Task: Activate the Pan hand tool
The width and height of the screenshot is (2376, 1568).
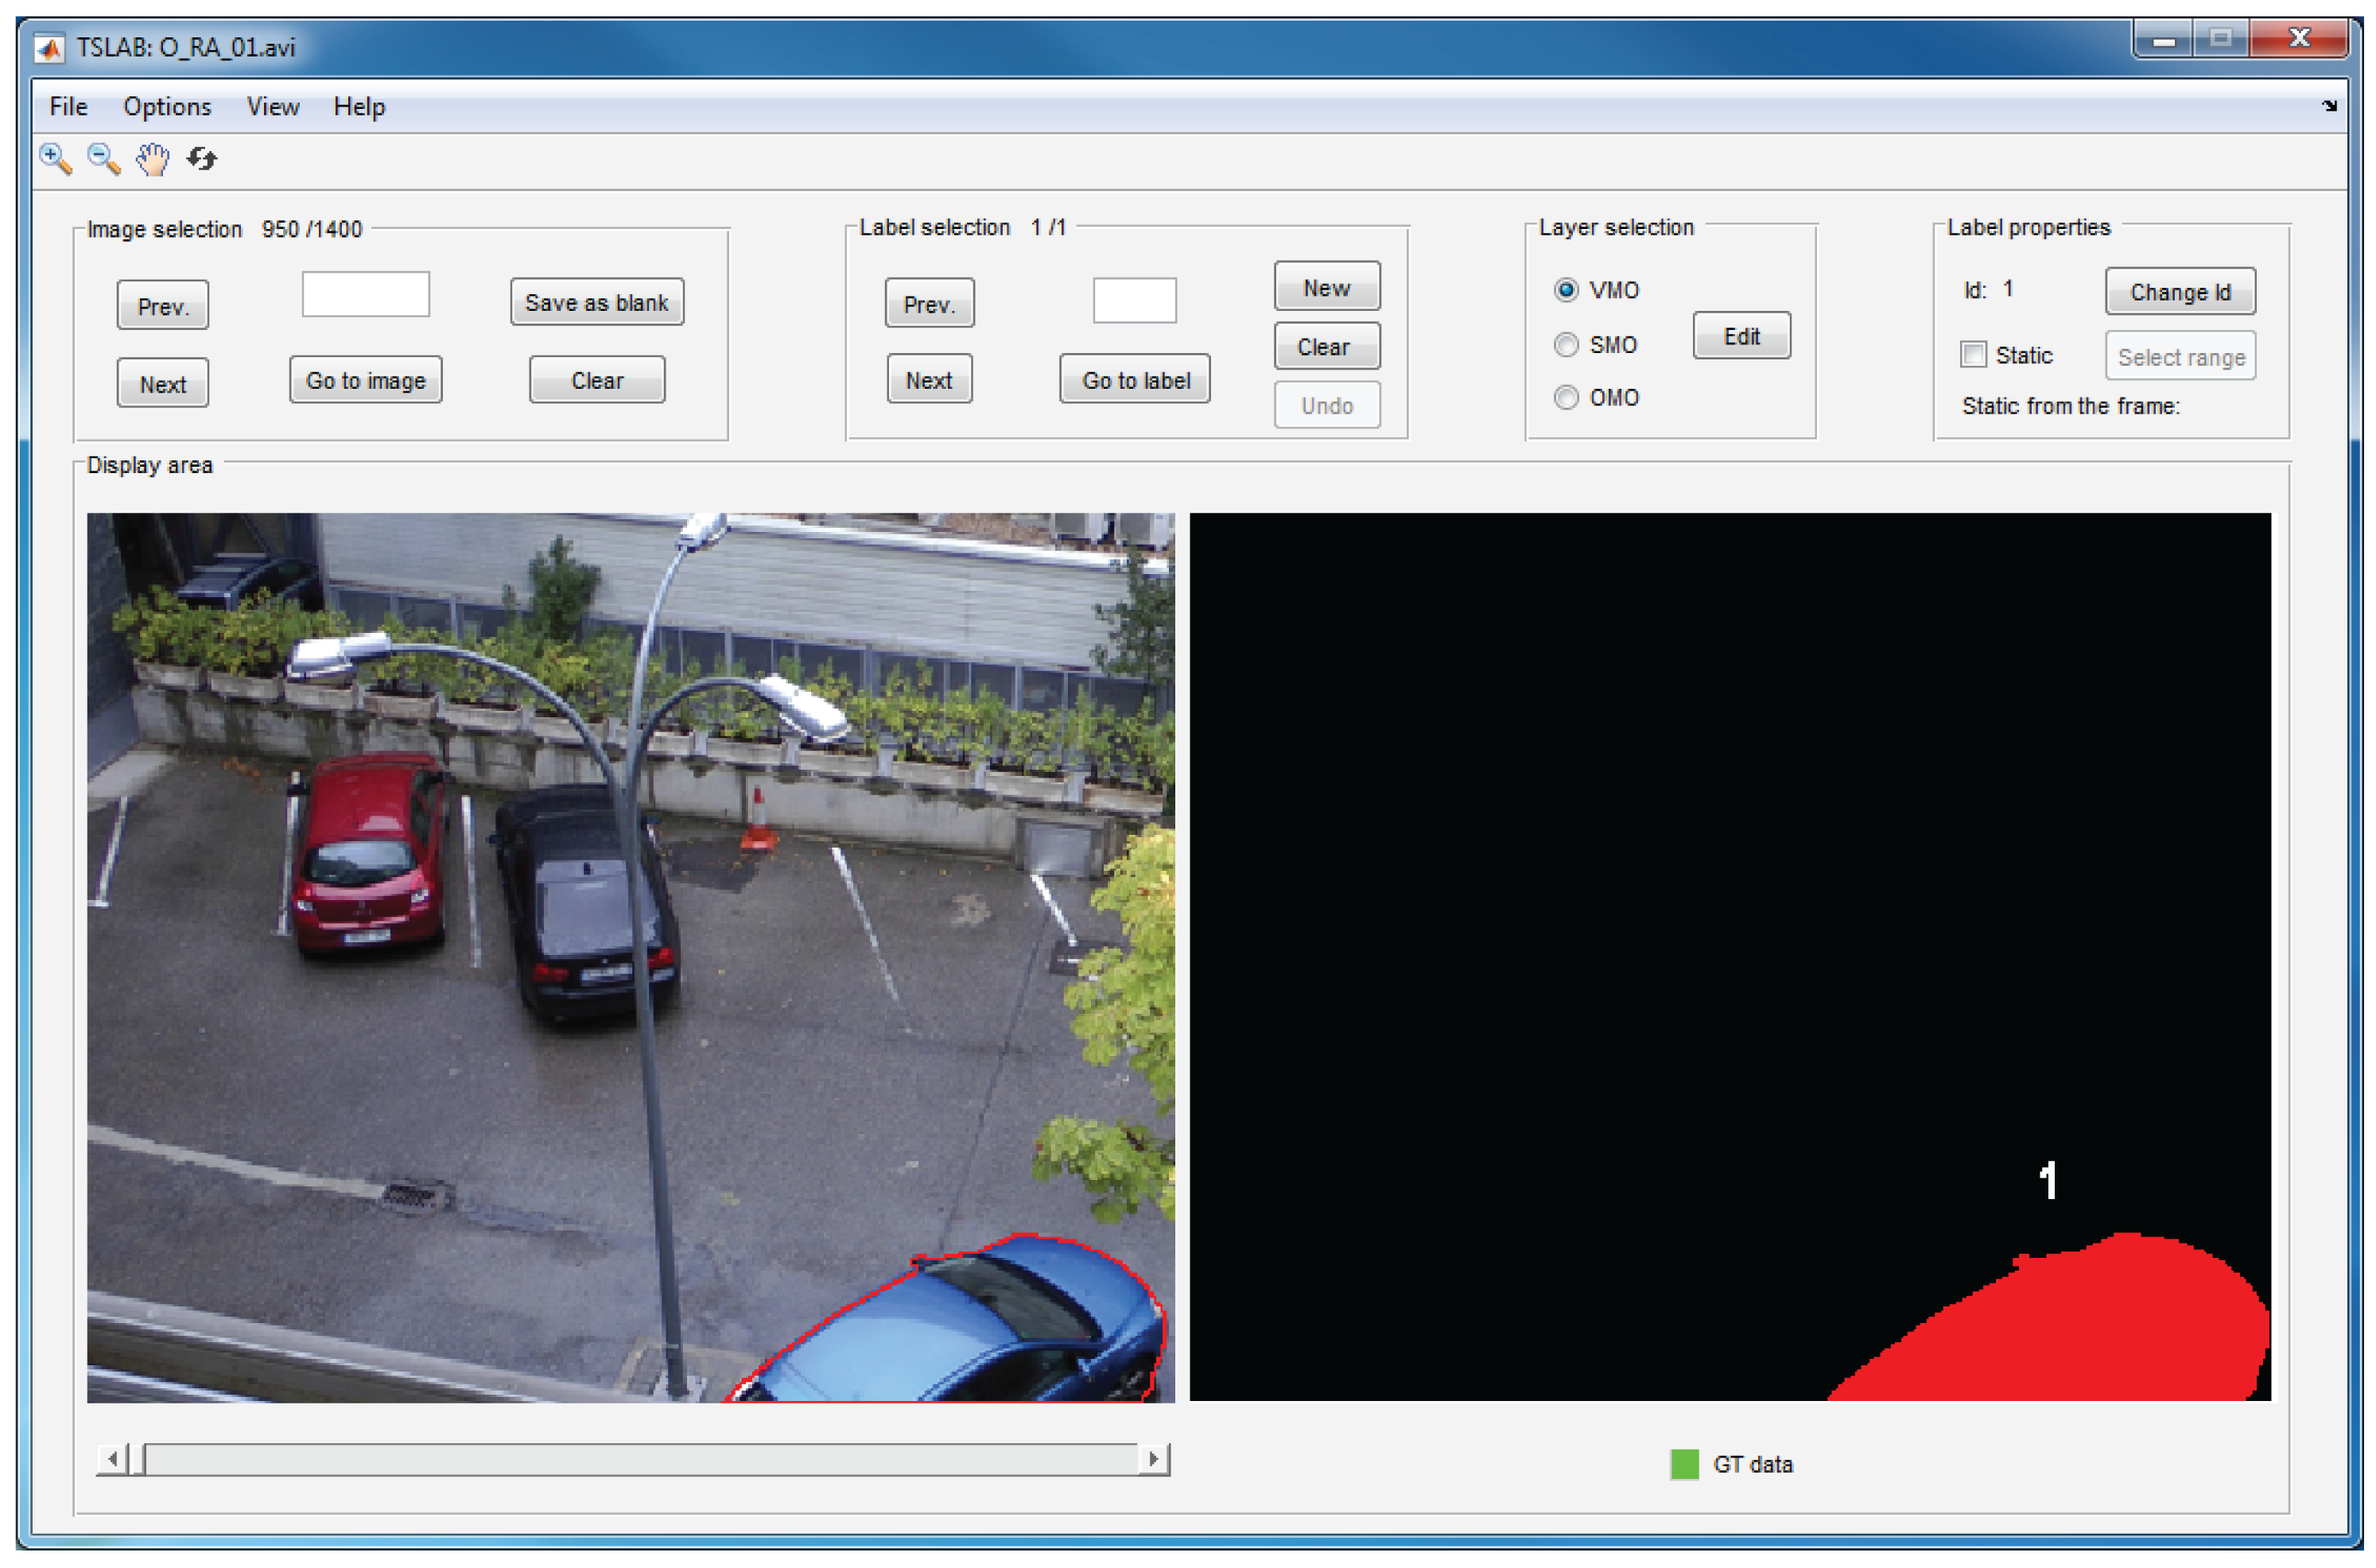Action: click(152, 159)
